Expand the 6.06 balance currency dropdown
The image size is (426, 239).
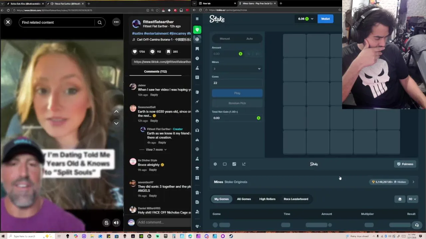point(306,19)
